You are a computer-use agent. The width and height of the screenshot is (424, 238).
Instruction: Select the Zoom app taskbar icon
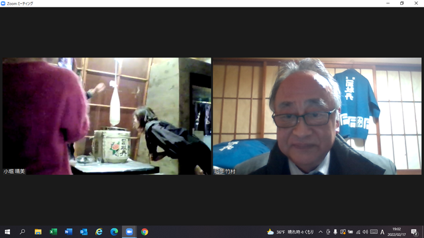129,232
